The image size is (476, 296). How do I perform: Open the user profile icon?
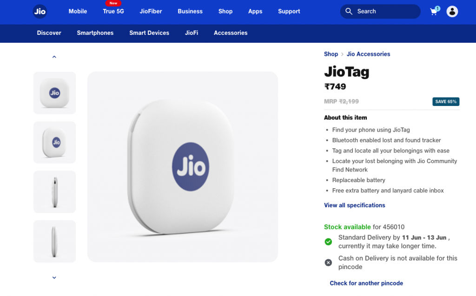(452, 12)
